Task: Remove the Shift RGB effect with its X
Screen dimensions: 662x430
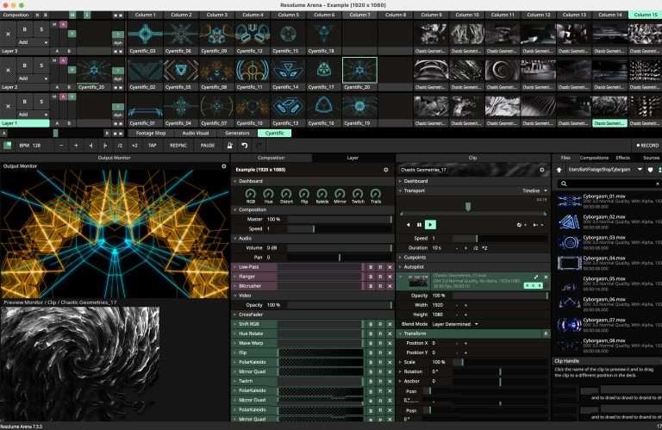Action: point(390,324)
